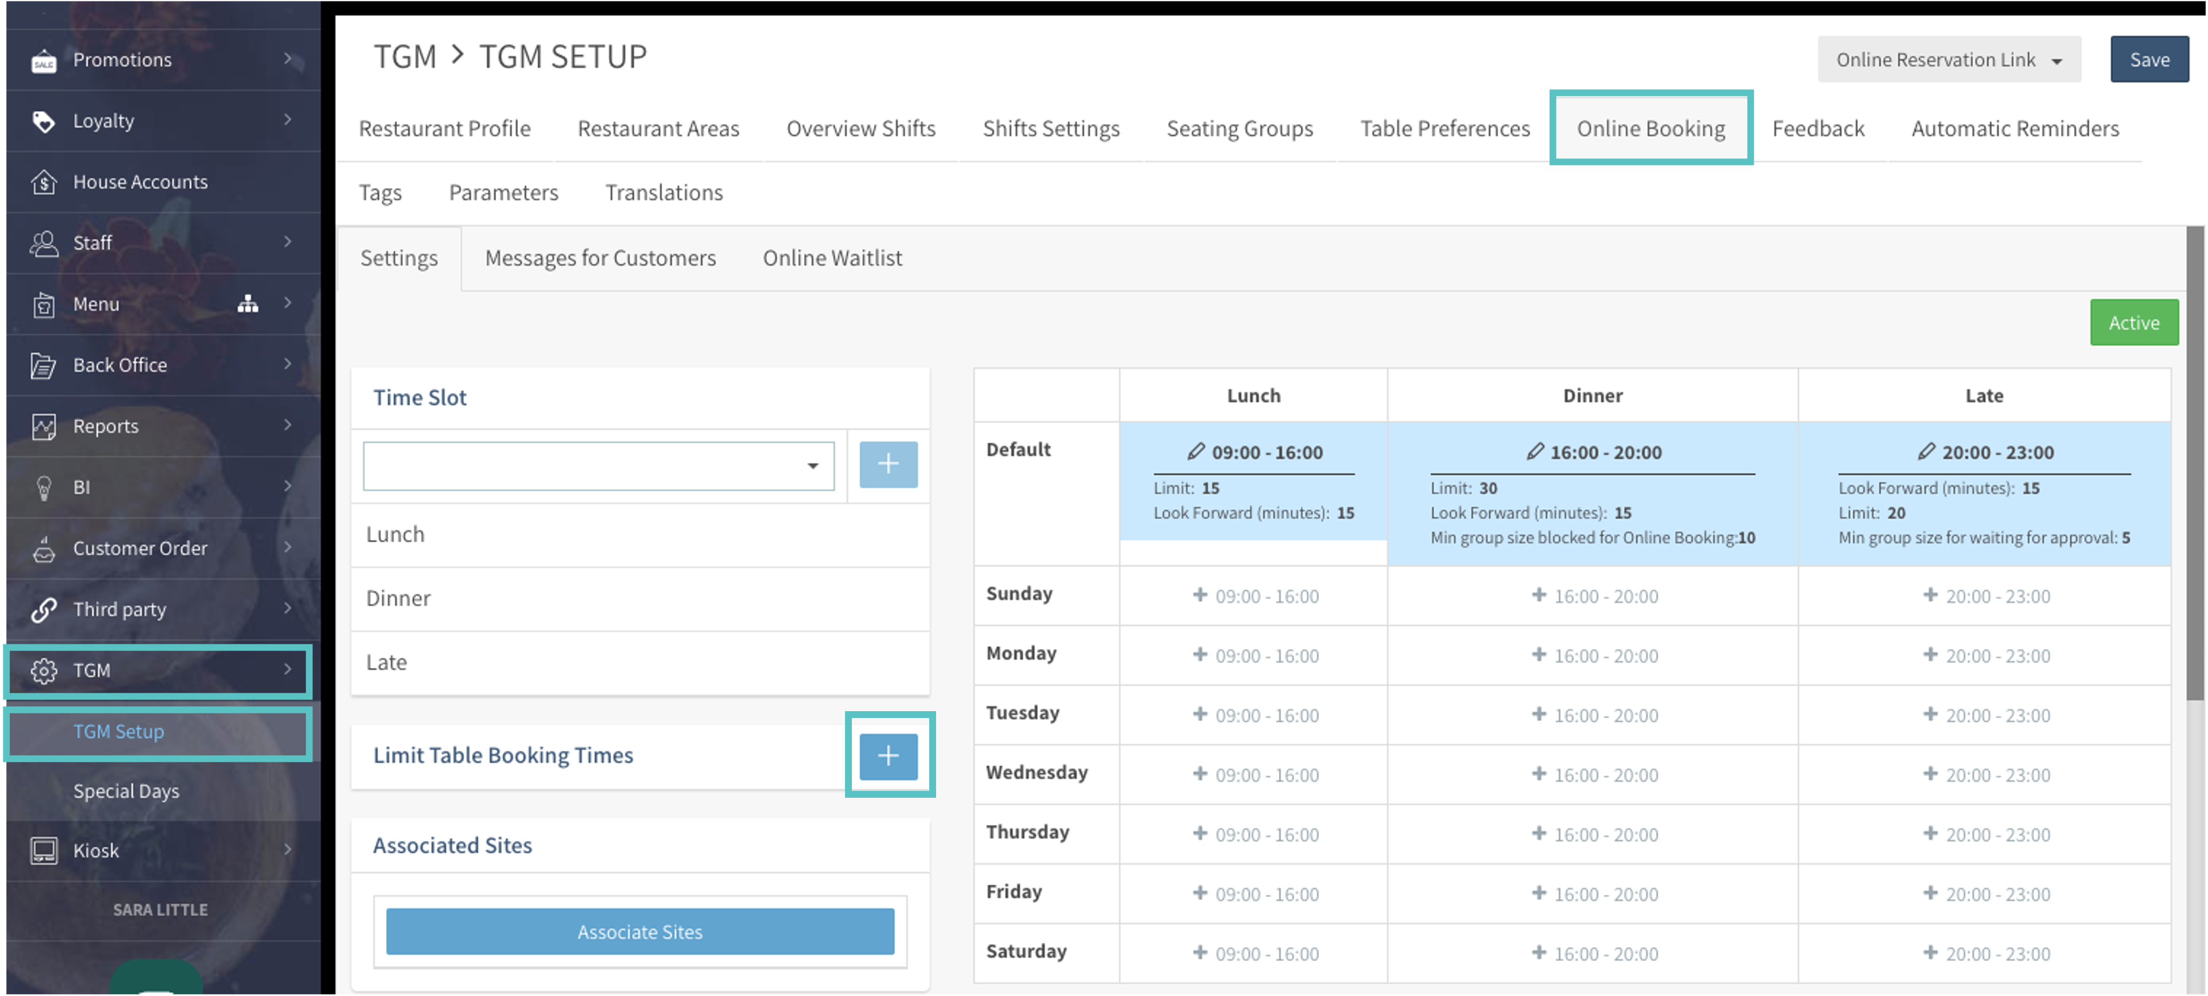
Task: Click pencil edit icon for Late default slot
Action: [x=1926, y=452]
